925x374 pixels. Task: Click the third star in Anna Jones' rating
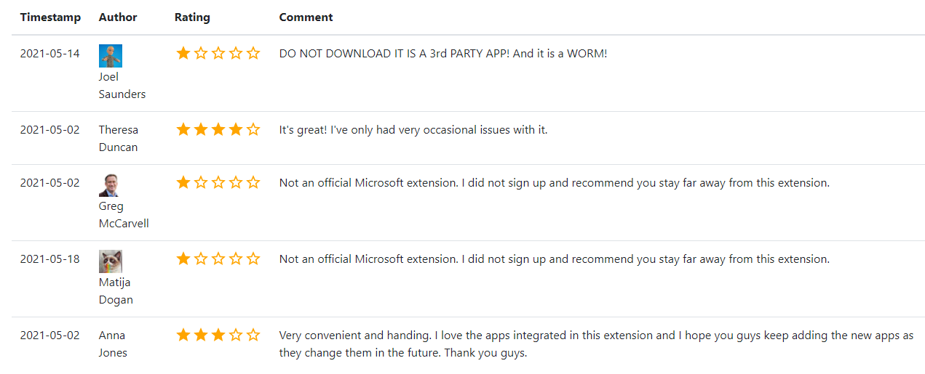[218, 335]
